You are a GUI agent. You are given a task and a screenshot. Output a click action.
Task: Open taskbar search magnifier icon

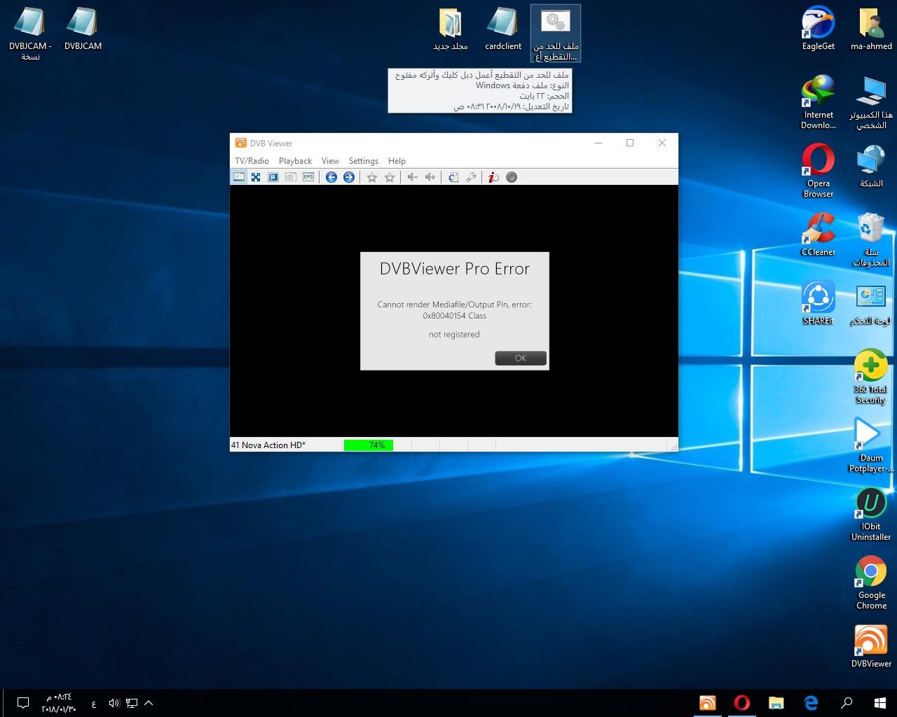[x=847, y=703]
